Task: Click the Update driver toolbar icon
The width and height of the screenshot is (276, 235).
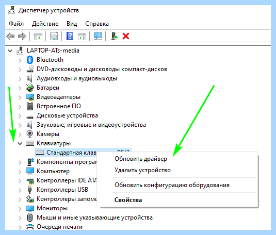Action: pyautogui.click(x=115, y=36)
